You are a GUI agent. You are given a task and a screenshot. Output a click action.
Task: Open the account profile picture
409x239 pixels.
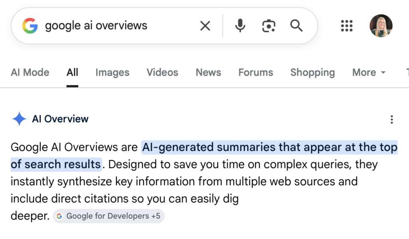381,26
